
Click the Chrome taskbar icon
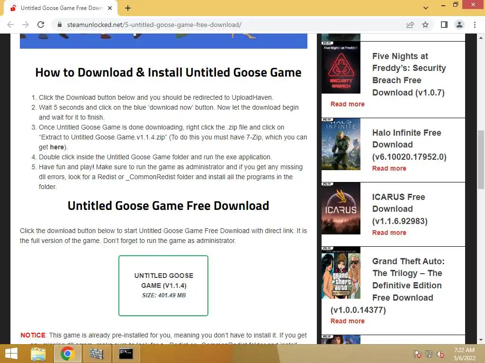click(x=67, y=354)
